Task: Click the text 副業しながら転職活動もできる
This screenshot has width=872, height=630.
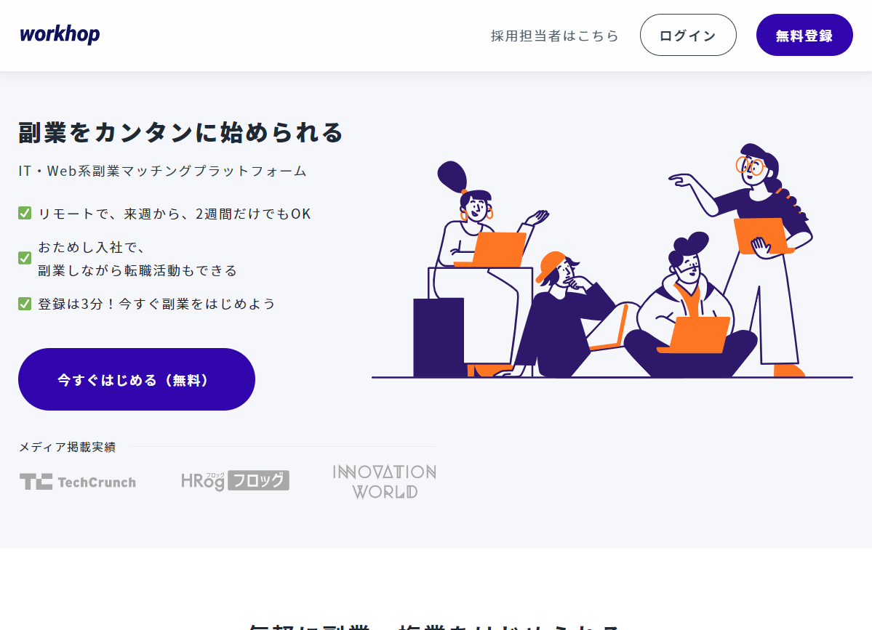Action: (137, 270)
